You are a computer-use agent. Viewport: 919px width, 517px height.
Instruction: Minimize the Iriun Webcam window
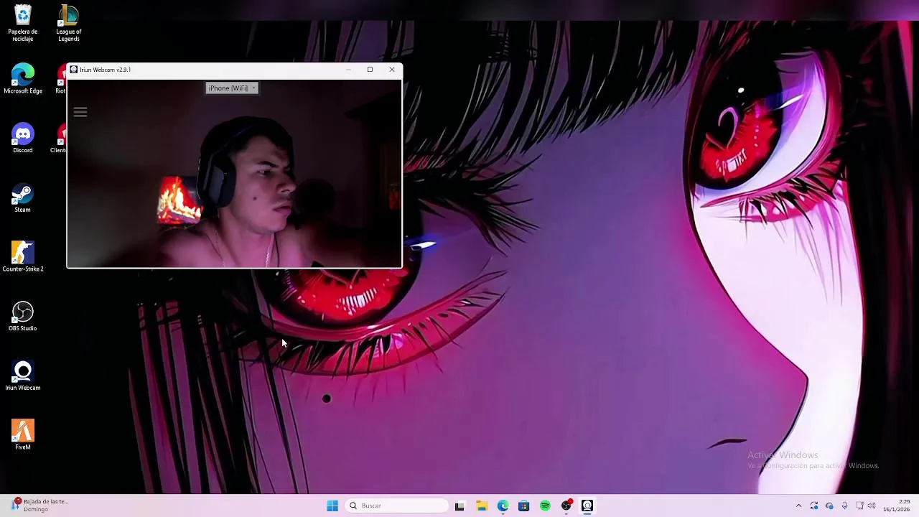coord(348,70)
